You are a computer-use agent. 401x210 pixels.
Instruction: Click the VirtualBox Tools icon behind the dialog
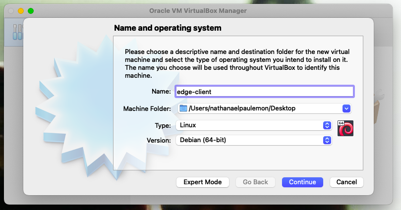point(17,32)
